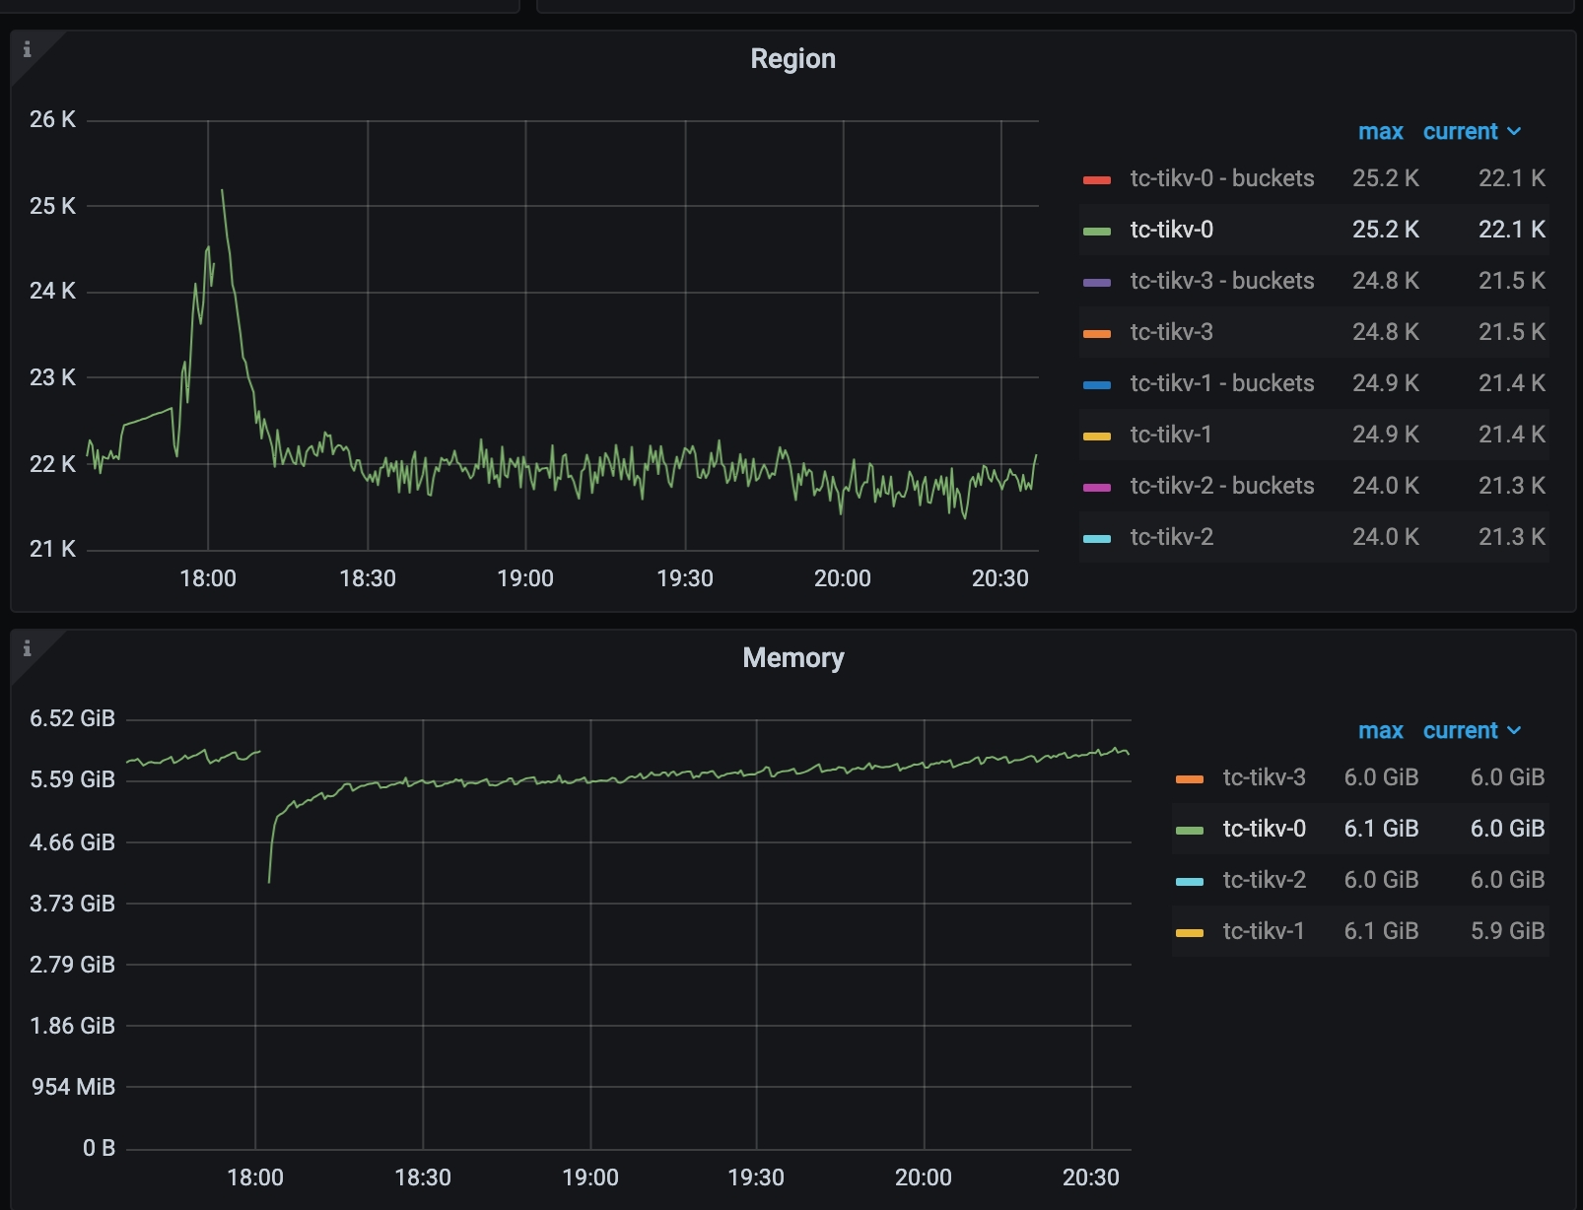Open the Region panel title menu
Screen dimensions: 1583x1210
pos(793,58)
